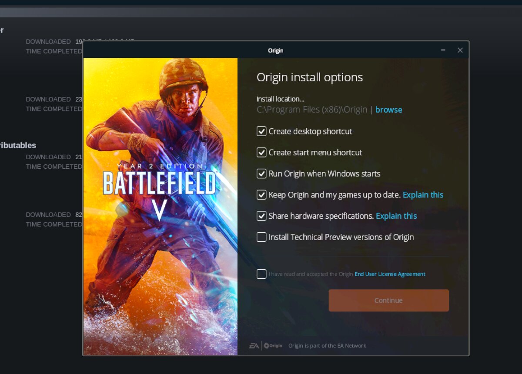Click the Battlefield V cover artwork
Viewport: 522px width, 374px height.
click(160, 207)
